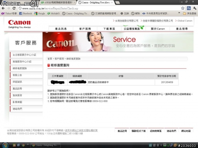198x148 pixels.
Task: Show hidden system tray icons arrow
Action: pyautogui.click(x=161, y=145)
